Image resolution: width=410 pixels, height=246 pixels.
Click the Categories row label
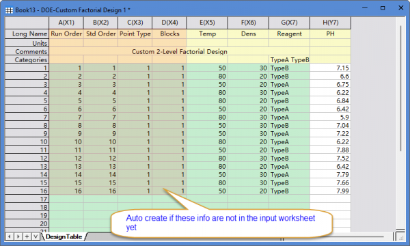click(27, 59)
